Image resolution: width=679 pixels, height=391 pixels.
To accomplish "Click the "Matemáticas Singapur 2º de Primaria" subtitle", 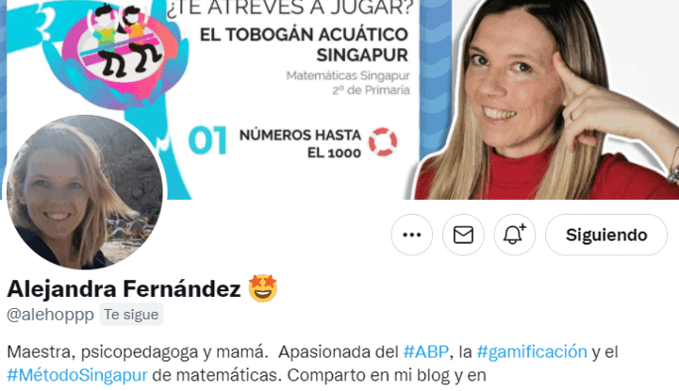I will click(x=348, y=83).
